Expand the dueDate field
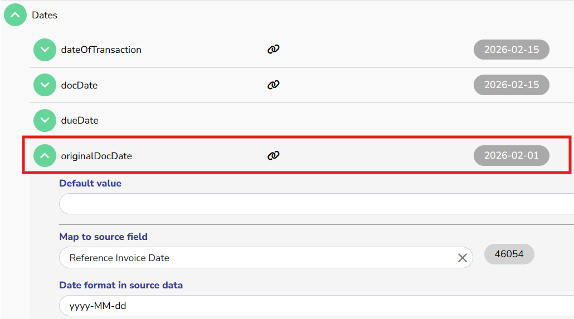This screenshot has height=319, width=574. (x=45, y=120)
